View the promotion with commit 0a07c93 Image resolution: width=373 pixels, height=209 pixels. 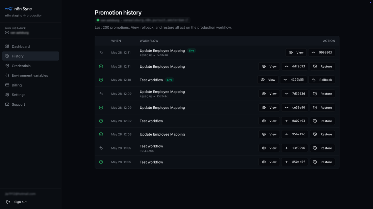click(269, 121)
